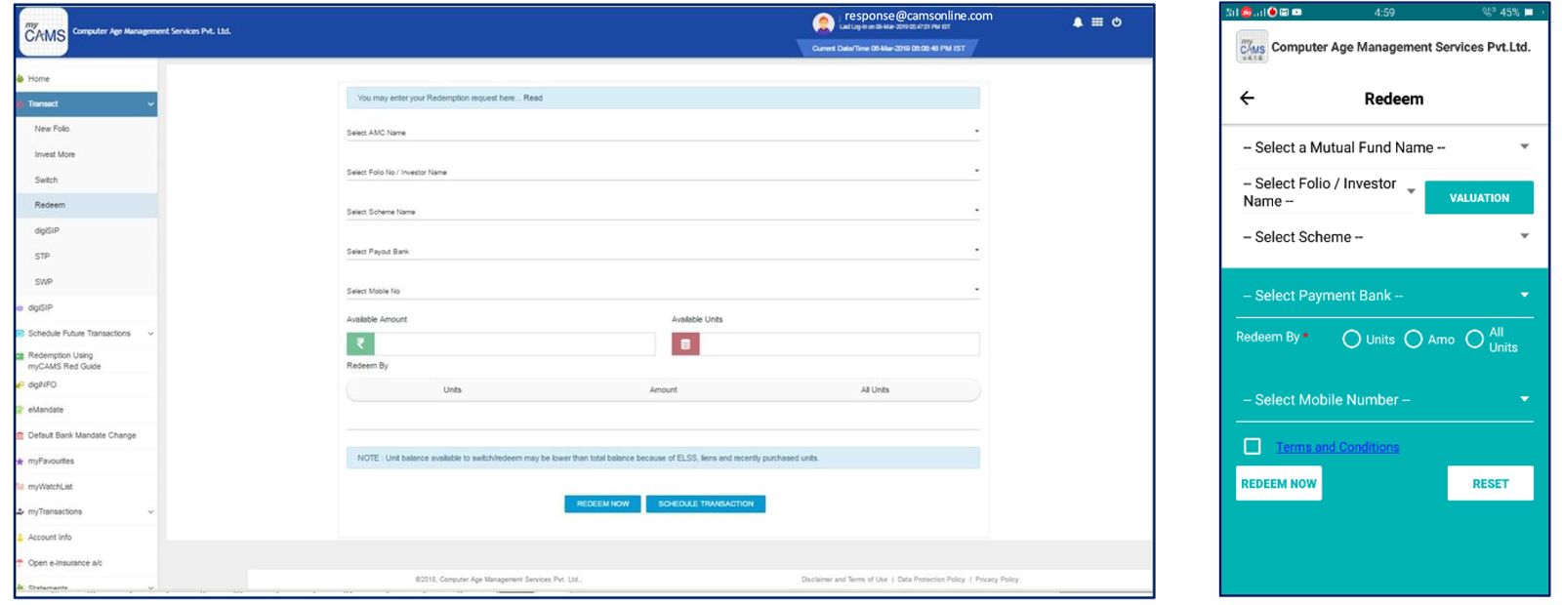
Task: Open the grid apps icon in header
Action: coord(1097,22)
